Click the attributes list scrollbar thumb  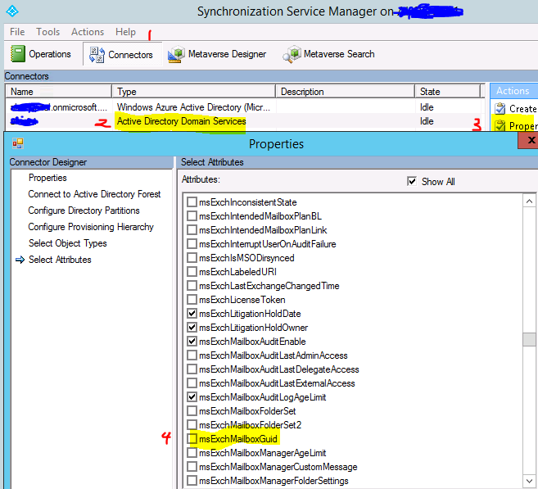pos(530,339)
